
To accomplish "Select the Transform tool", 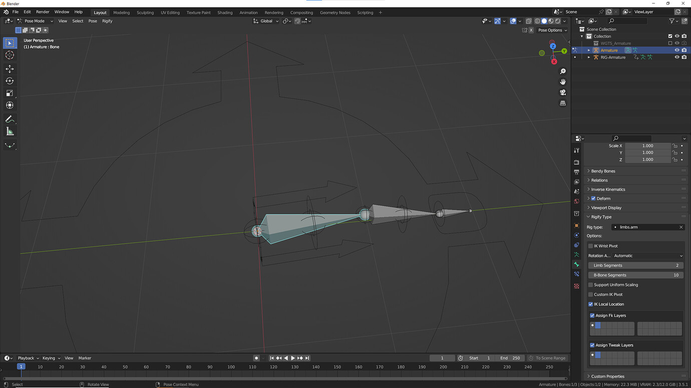I will (x=10, y=105).
